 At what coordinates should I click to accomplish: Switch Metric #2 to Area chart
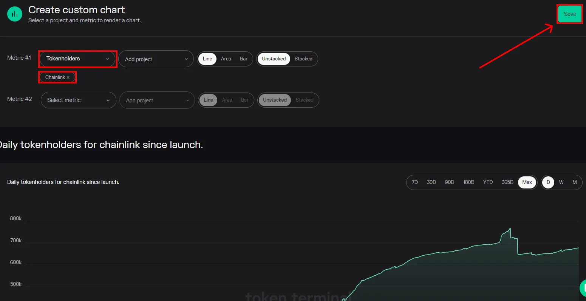pos(227,100)
